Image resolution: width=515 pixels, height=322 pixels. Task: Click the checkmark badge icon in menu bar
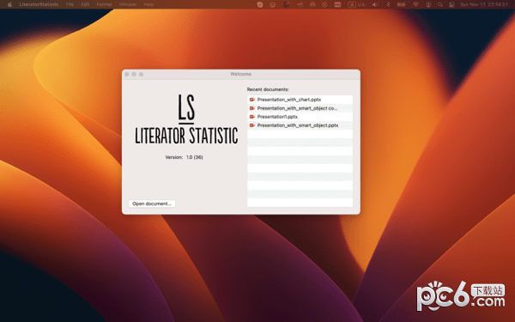(x=260, y=4)
